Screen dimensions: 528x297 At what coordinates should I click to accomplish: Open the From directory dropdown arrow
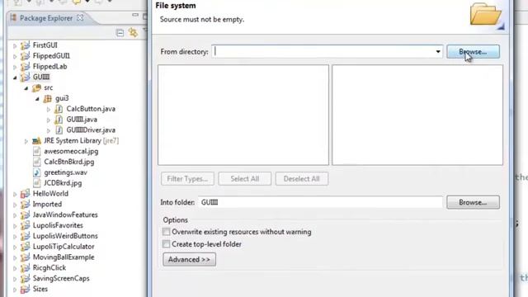coord(438,52)
